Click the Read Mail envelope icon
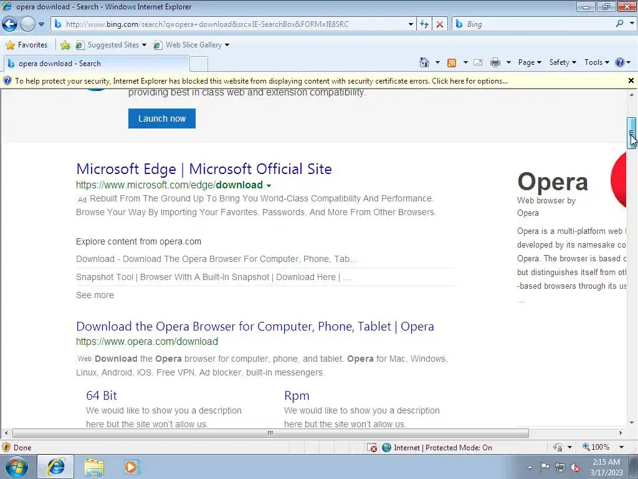Image resolution: width=638 pixels, height=479 pixels. [478, 62]
